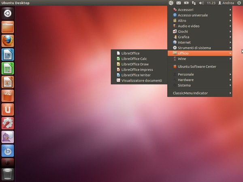
Task: Click the Grafica category label
Action: (x=183, y=37)
